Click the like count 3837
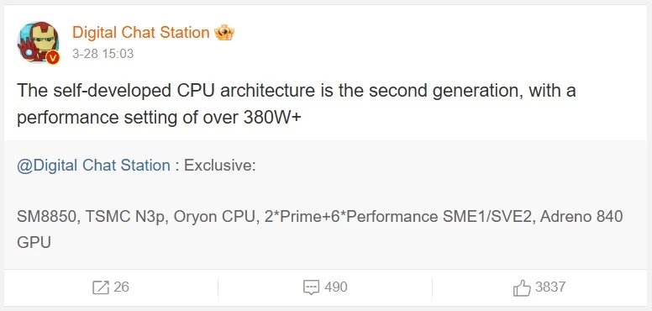 (x=550, y=287)
